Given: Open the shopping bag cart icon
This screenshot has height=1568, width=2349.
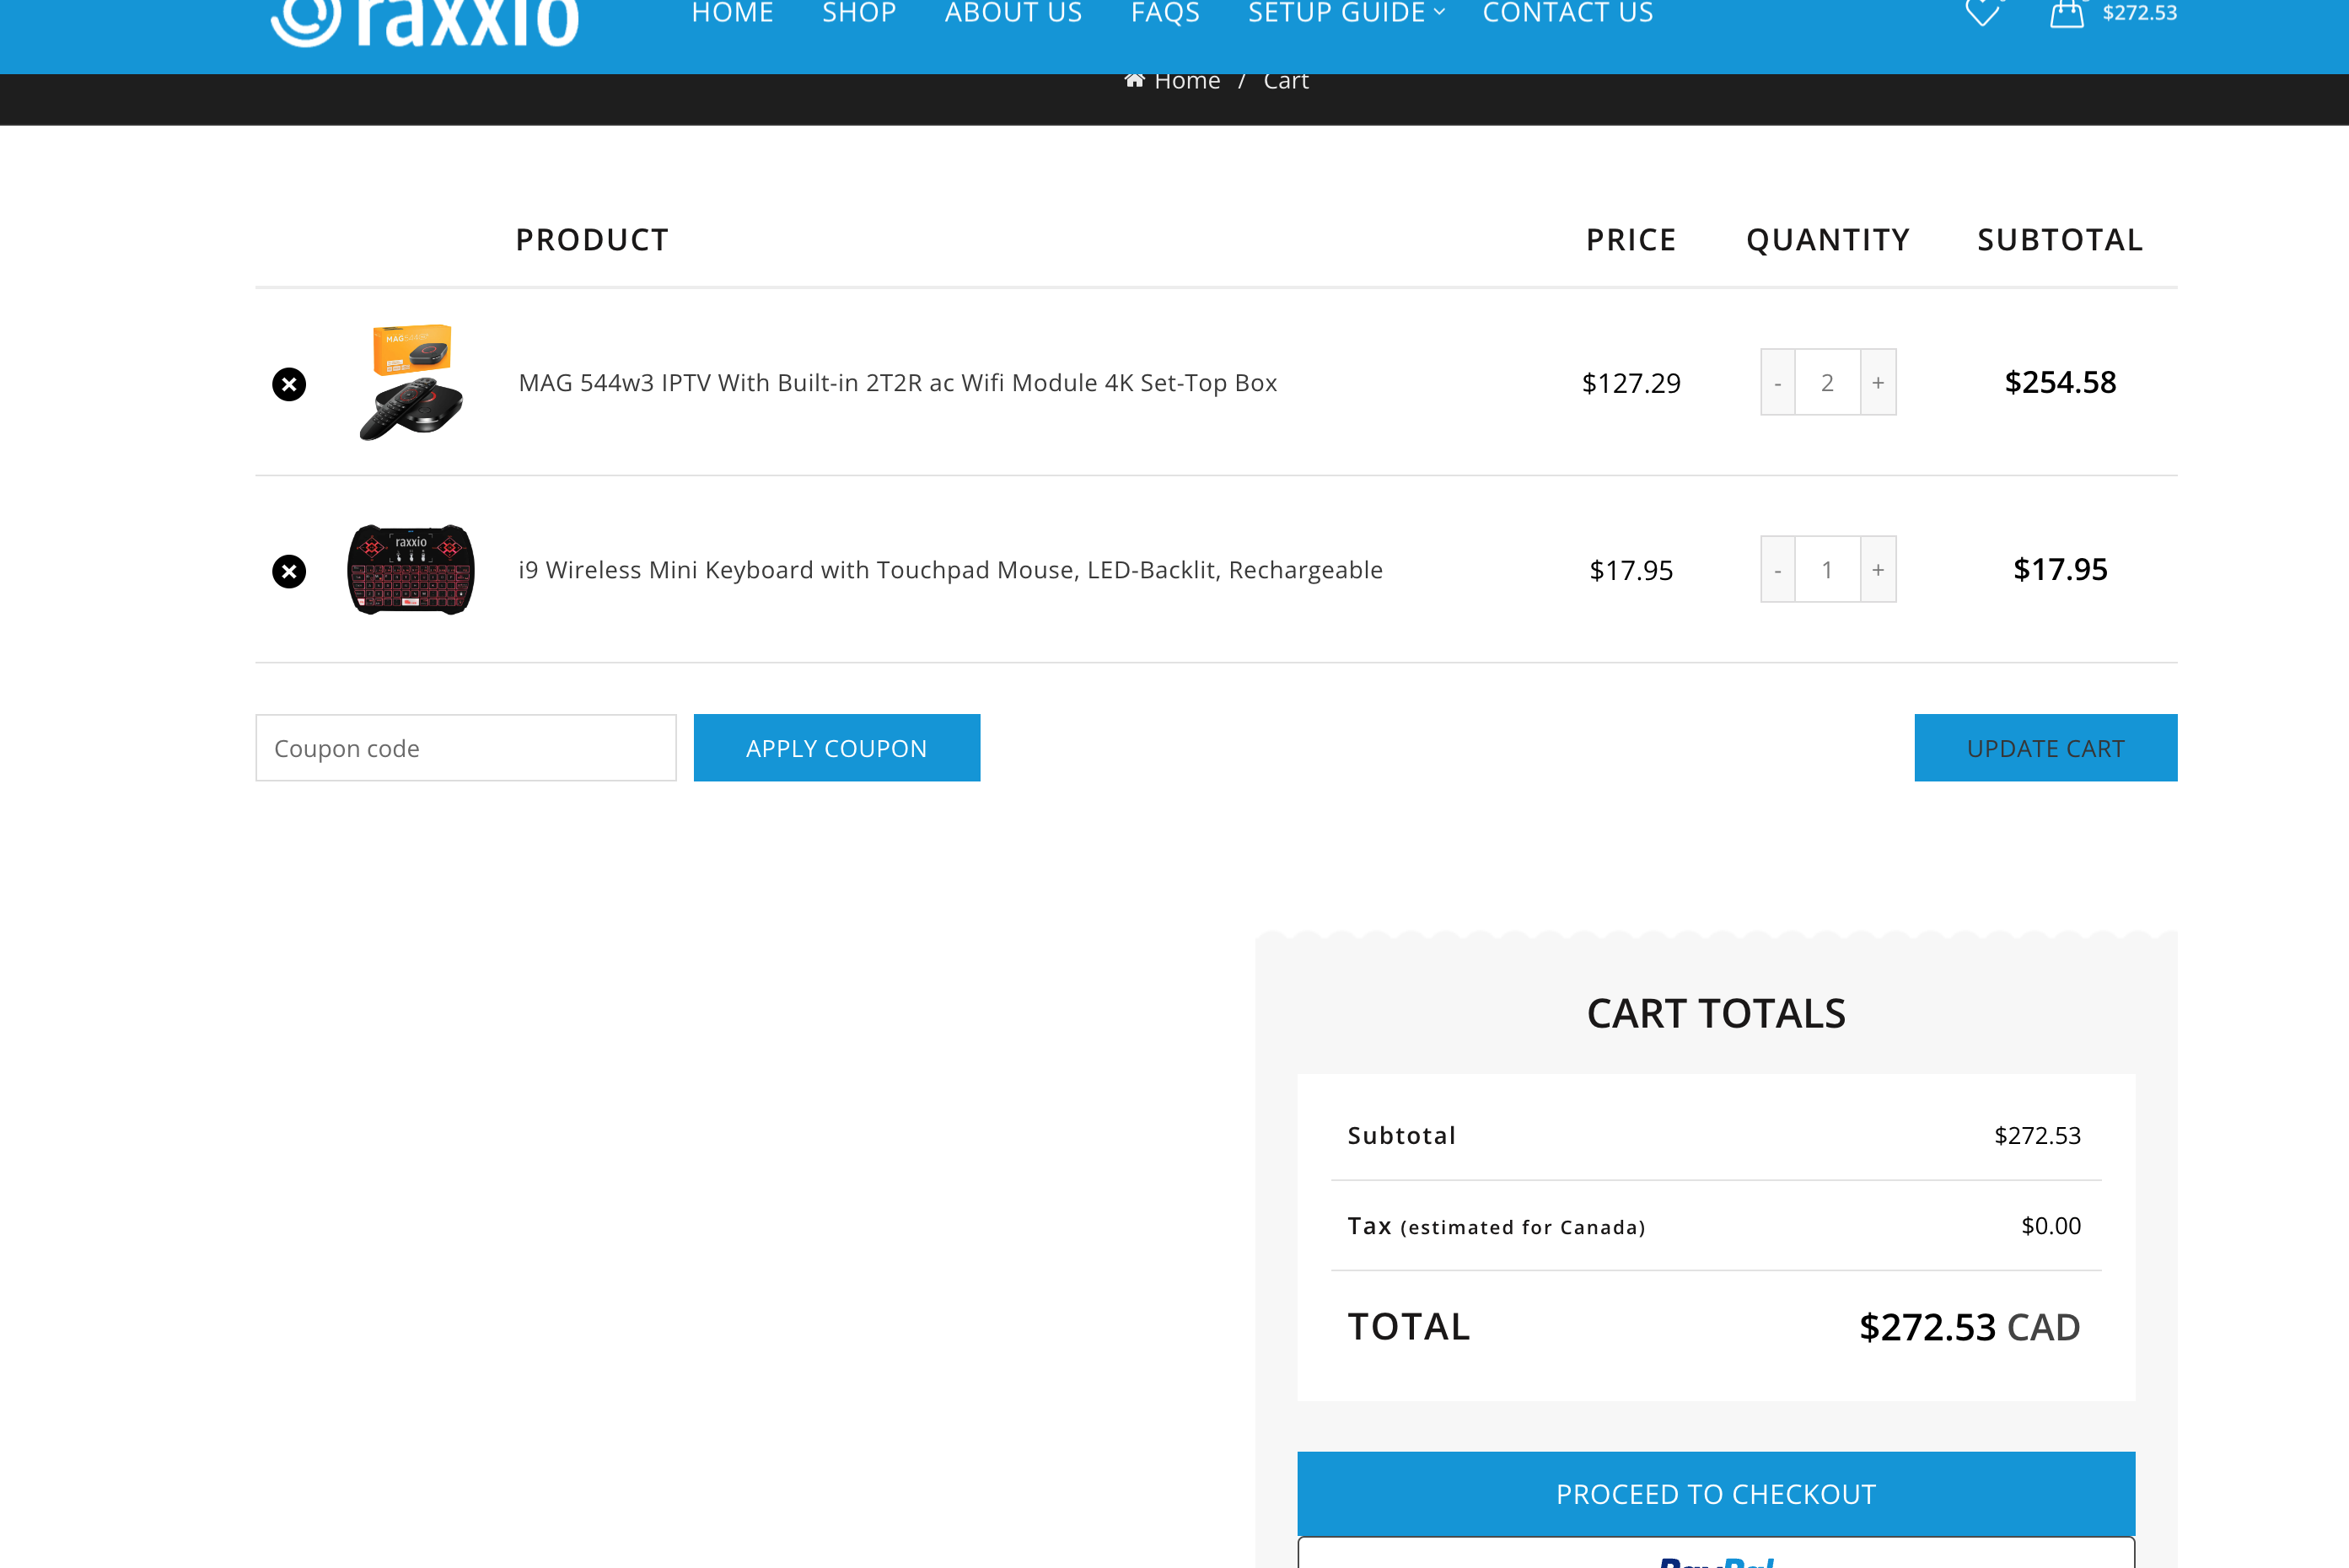Looking at the screenshot, I should pyautogui.click(x=2066, y=13).
